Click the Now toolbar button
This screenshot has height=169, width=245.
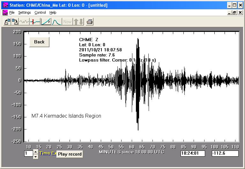click(x=67, y=22)
